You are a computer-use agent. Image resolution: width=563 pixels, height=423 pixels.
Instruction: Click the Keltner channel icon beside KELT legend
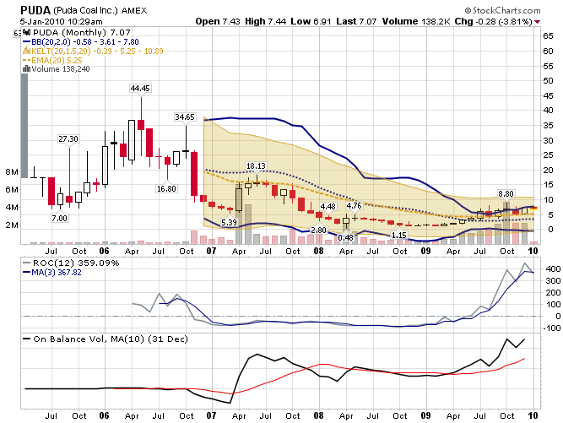[x=26, y=51]
